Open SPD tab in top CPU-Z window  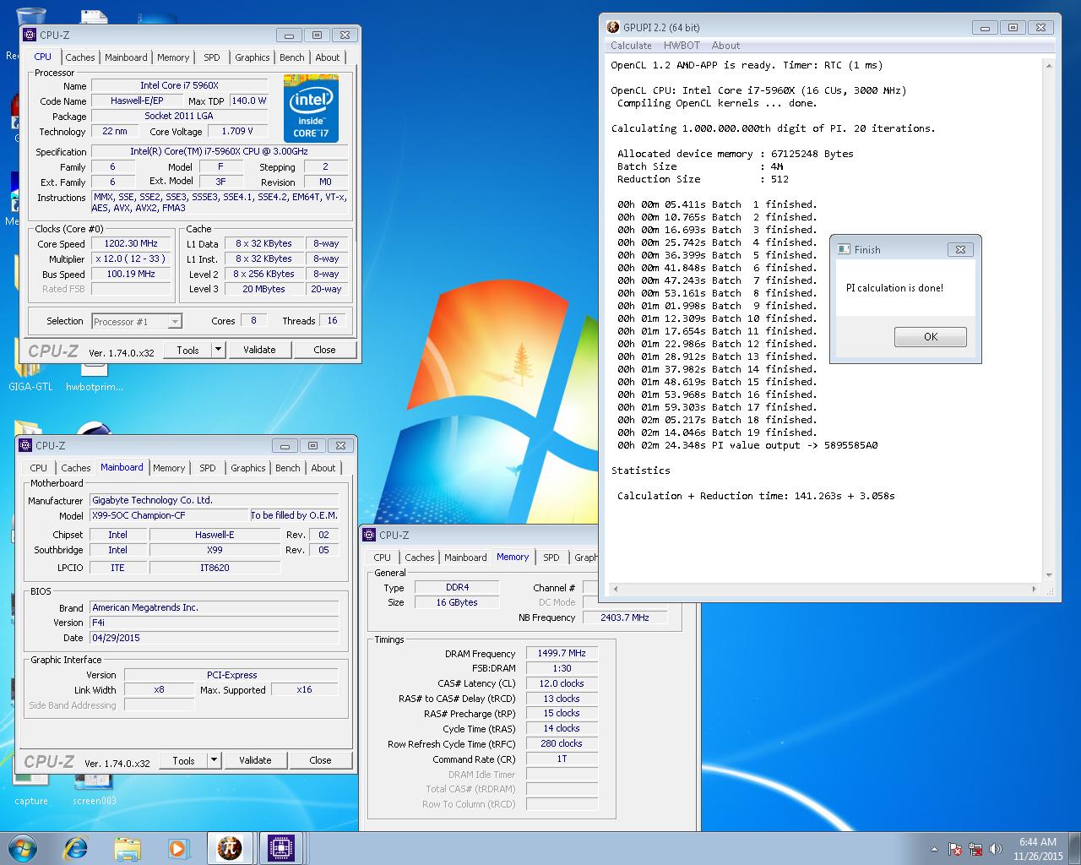point(212,57)
